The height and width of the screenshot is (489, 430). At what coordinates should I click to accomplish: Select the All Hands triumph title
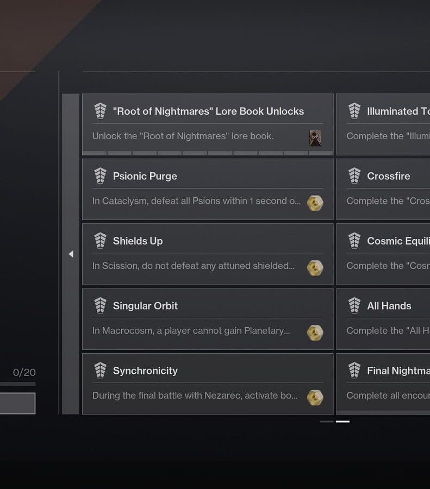tap(389, 306)
